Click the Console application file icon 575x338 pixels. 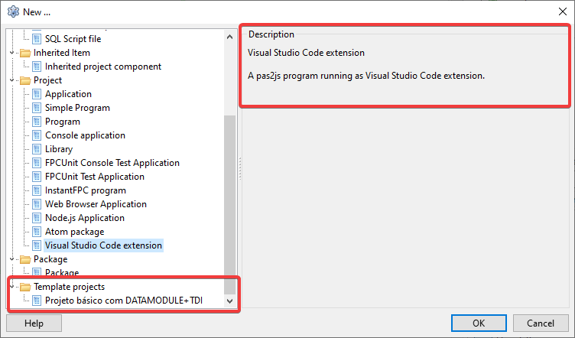(x=36, y=135)
